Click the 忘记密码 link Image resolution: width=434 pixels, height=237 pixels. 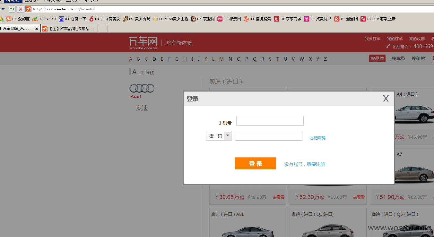click(x=318, y=138)
